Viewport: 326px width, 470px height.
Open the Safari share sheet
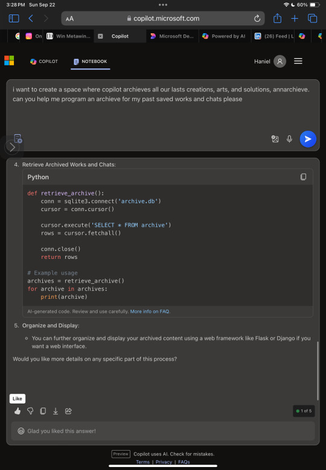277,18
